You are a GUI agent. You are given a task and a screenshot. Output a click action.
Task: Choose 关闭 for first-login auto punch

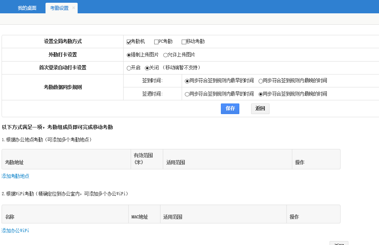(x=147, y=68)
